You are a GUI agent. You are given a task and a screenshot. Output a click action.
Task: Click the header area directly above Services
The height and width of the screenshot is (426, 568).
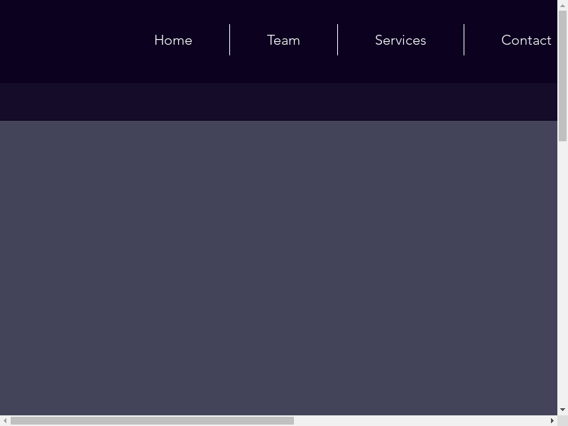point(400,11)
